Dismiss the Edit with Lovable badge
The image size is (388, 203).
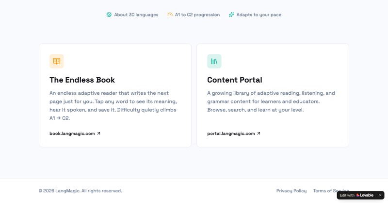[x=380, y=195]
